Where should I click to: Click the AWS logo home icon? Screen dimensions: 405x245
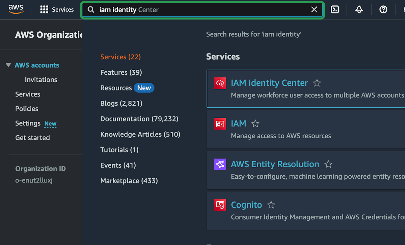click(16, 9)
